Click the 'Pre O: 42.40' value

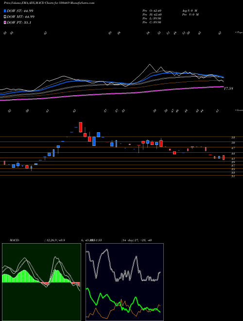coord(152,11)
